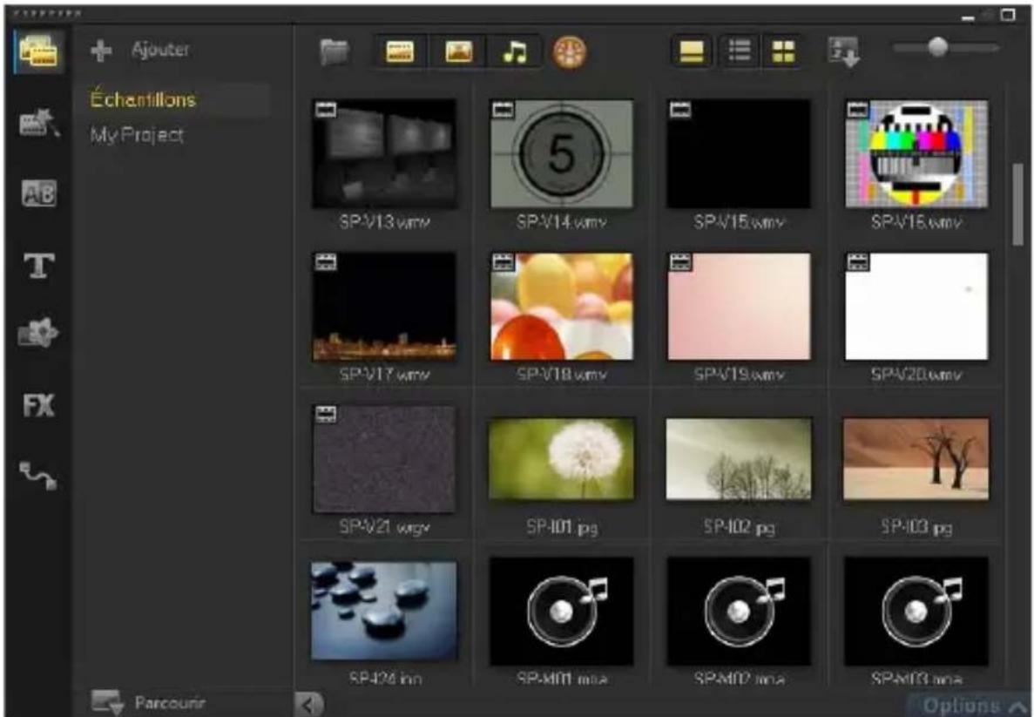Adjust the thumbnail size slider
This screenshot has height=717, width=1034.
pos(937,47)
